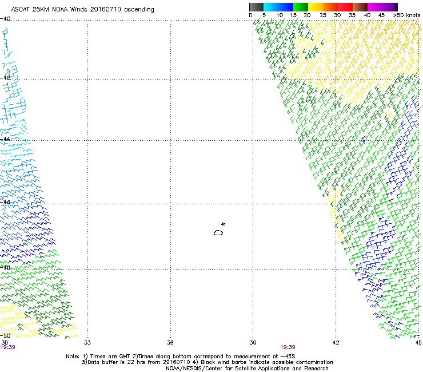The height and width of the screenshot is (372, 423).
Task: Click the red 30–35 knots legend color
Action: click(x=345, y=7)
